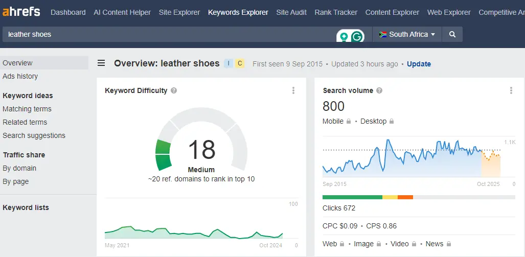The image size is (525, 257).
Task: Click the South Africa flag icon
Action: [x=383, y=34]
